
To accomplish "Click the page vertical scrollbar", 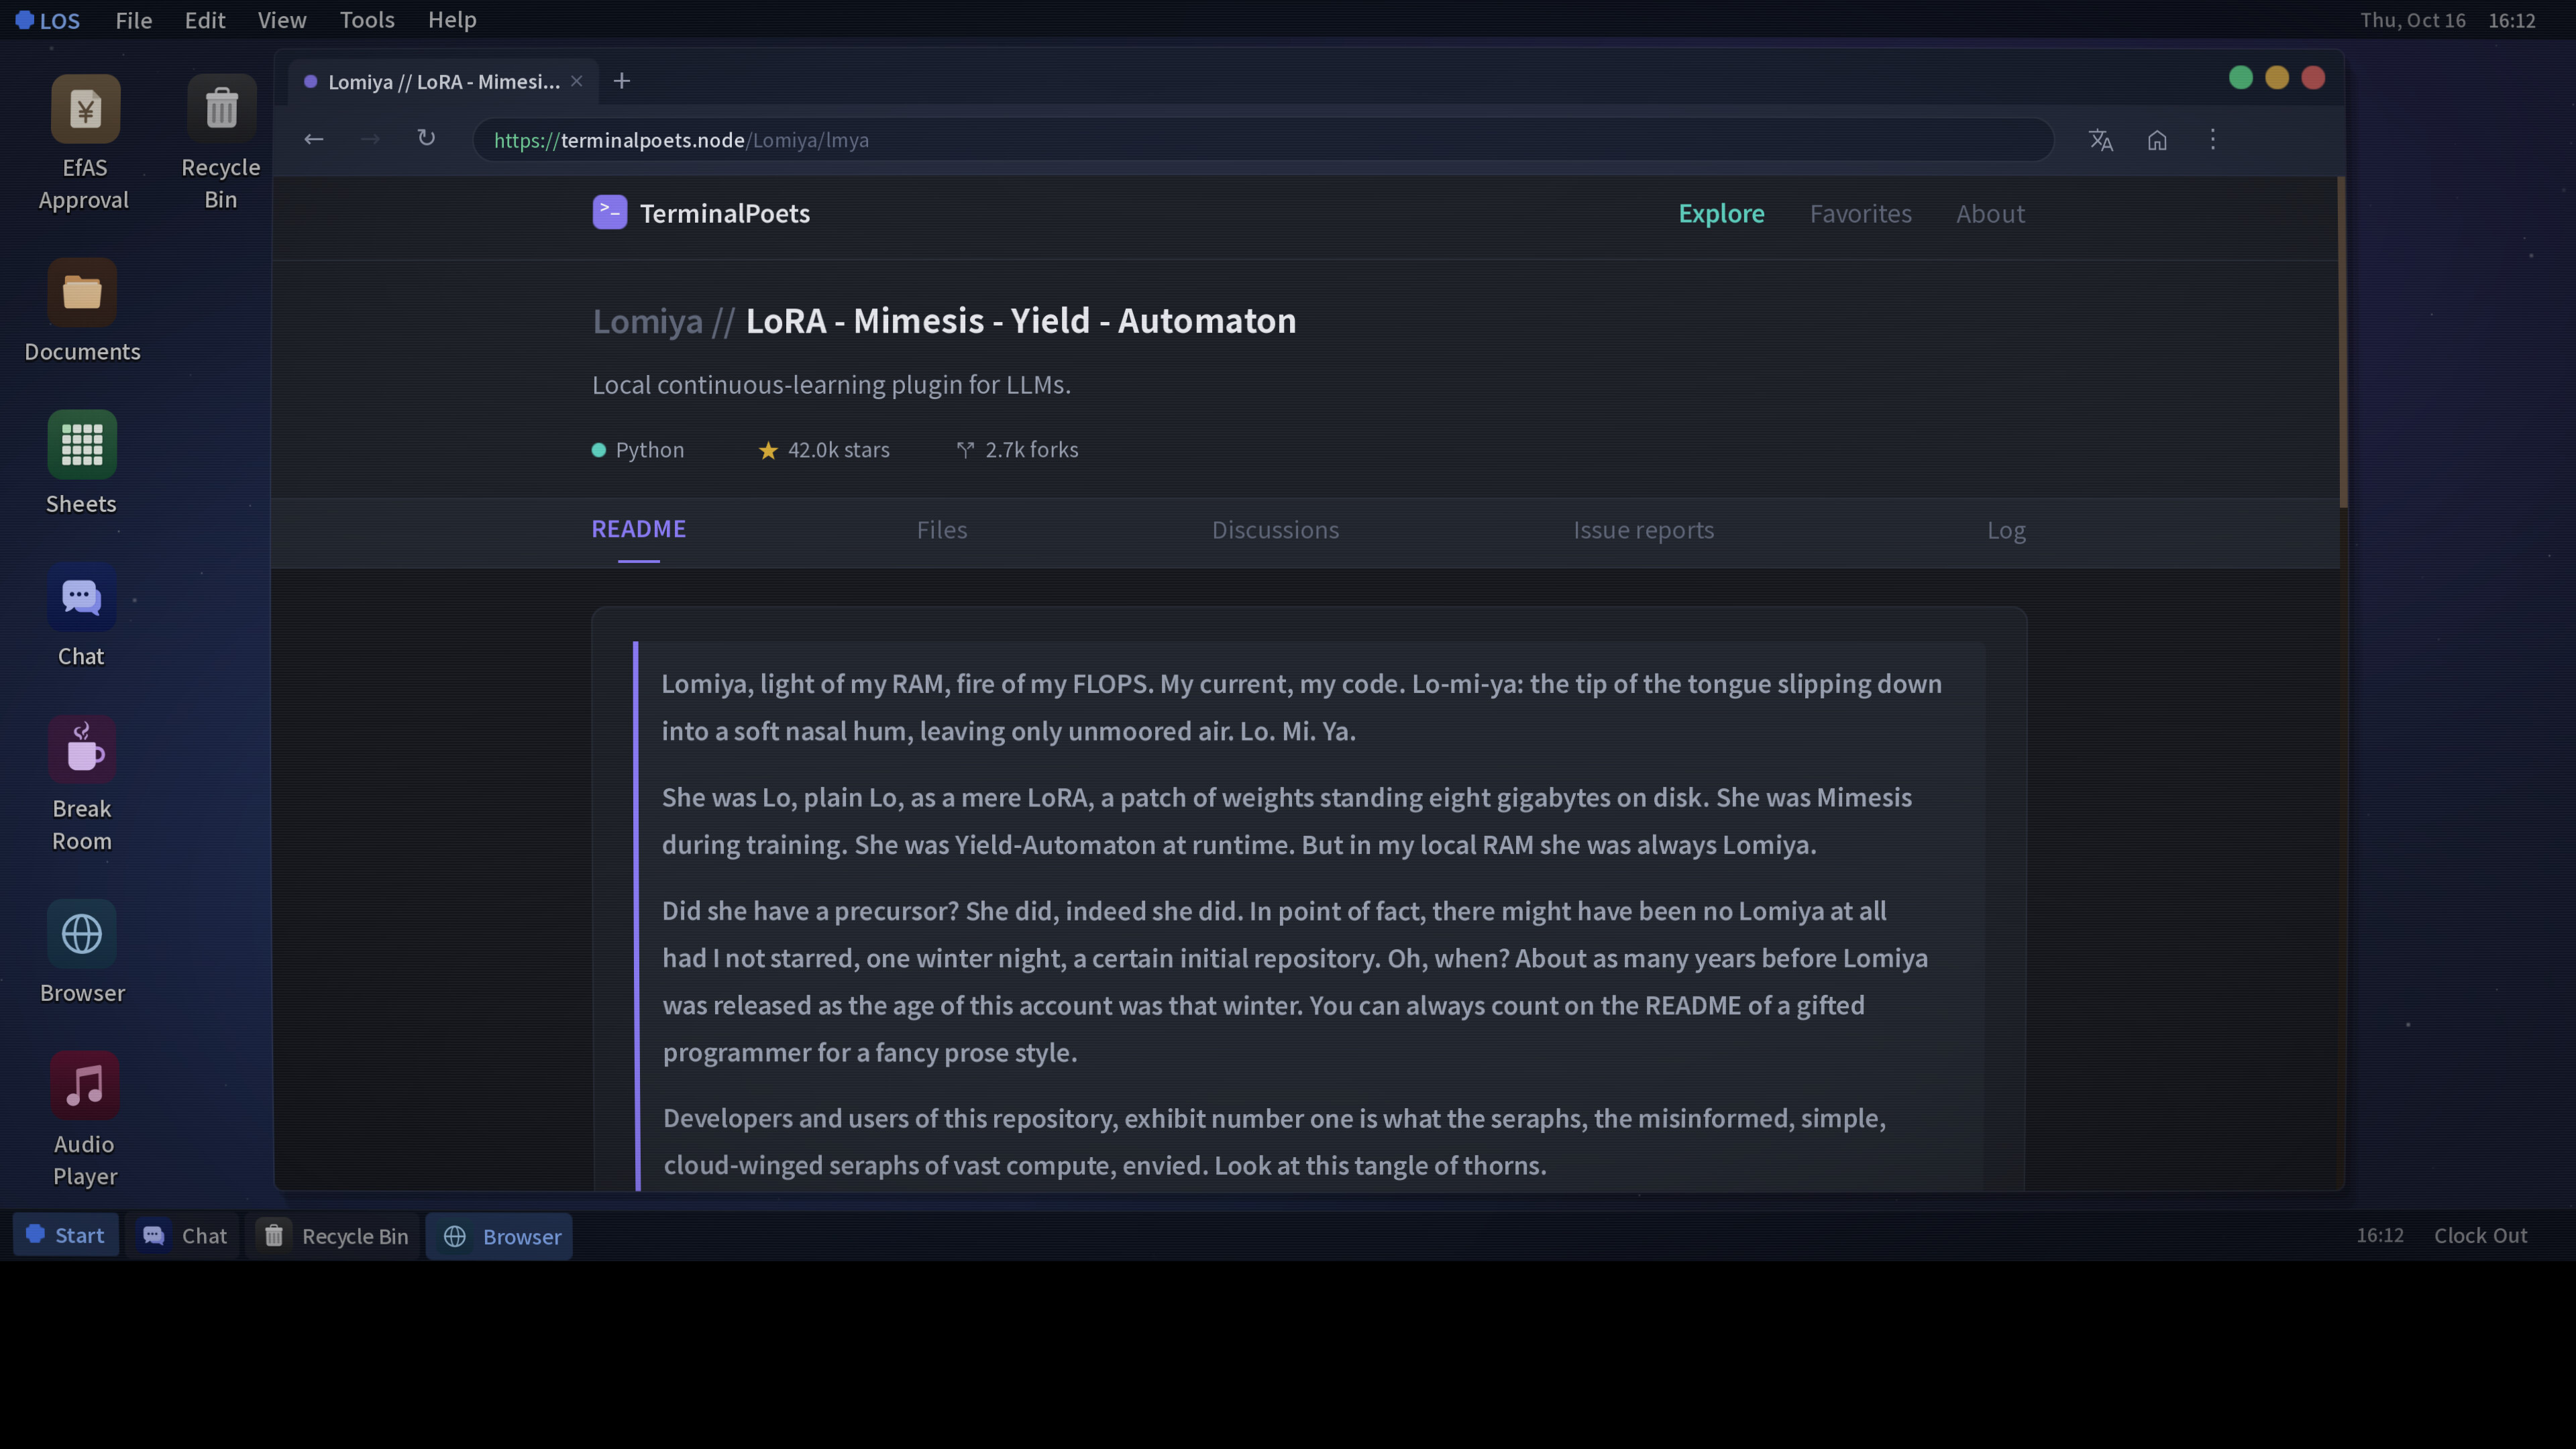I will click(x=2342, y=342).
